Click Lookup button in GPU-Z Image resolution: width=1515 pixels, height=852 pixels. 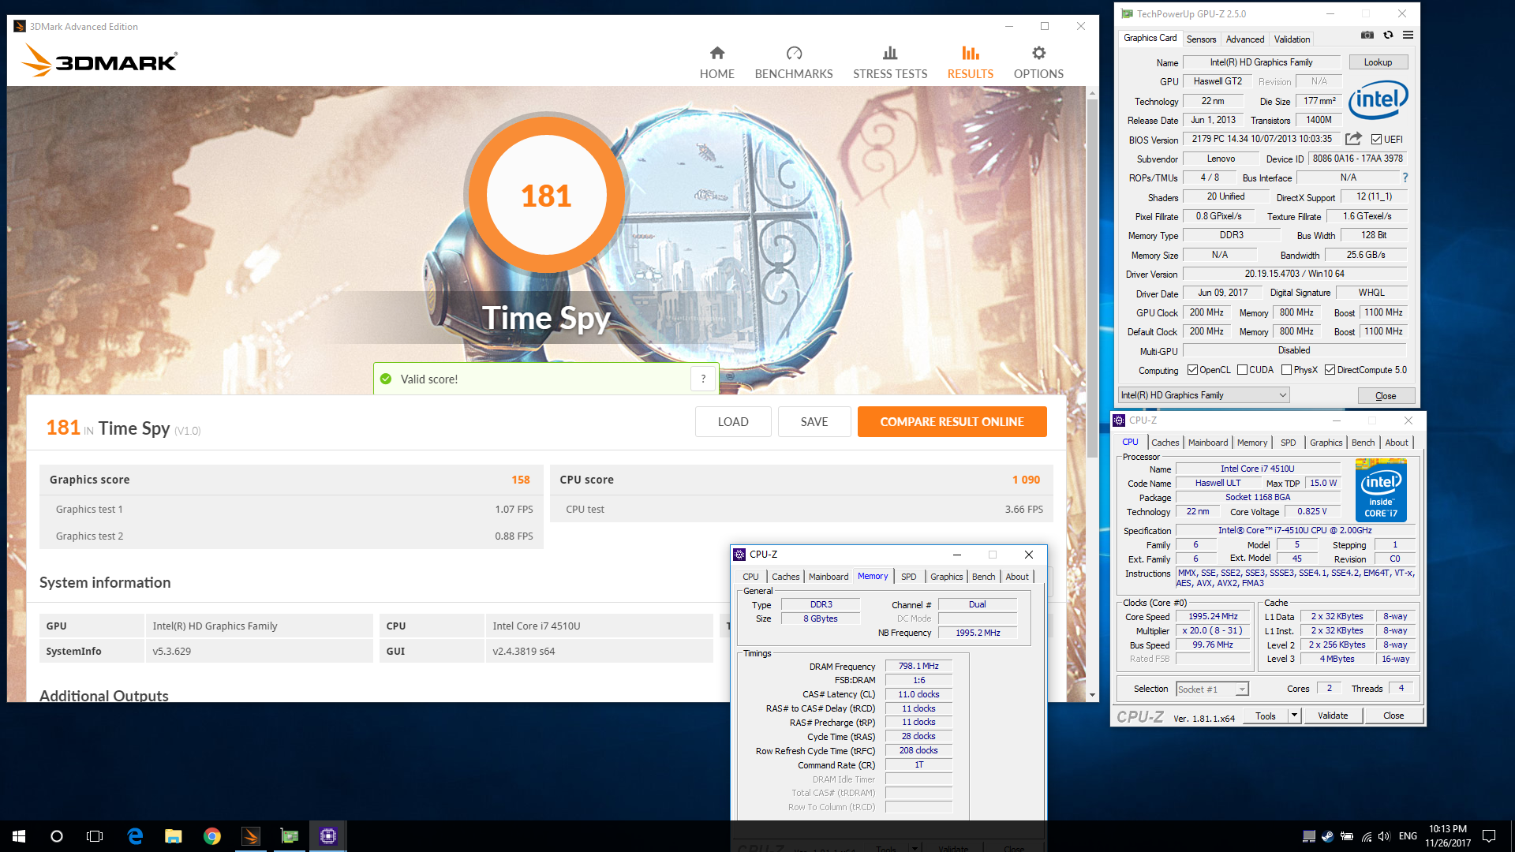pos(1378,62)
